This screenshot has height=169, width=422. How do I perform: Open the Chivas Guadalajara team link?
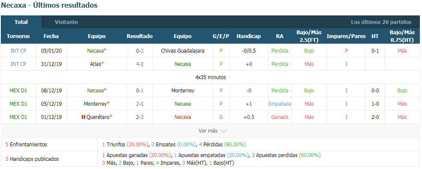tap(183, 50)
